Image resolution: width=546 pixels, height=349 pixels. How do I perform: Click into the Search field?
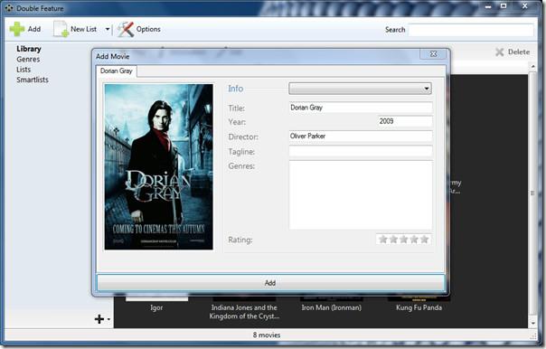point(471,30)
